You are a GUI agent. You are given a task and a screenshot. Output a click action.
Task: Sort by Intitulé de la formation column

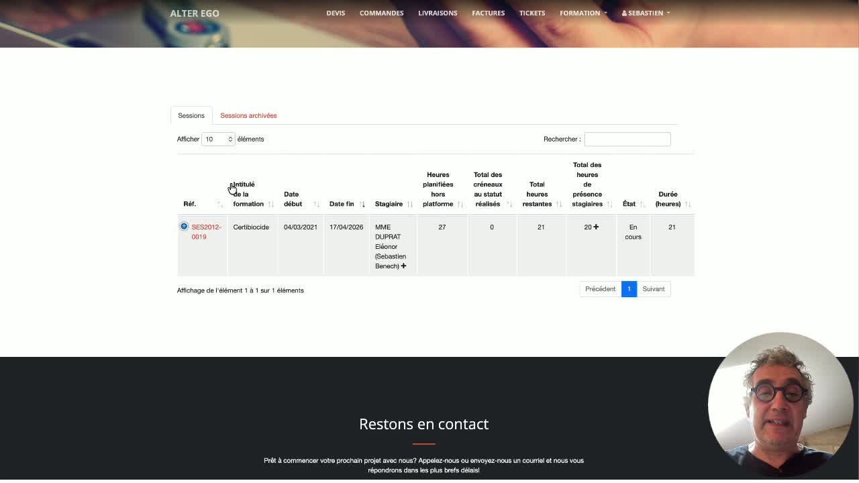(271, 204)
